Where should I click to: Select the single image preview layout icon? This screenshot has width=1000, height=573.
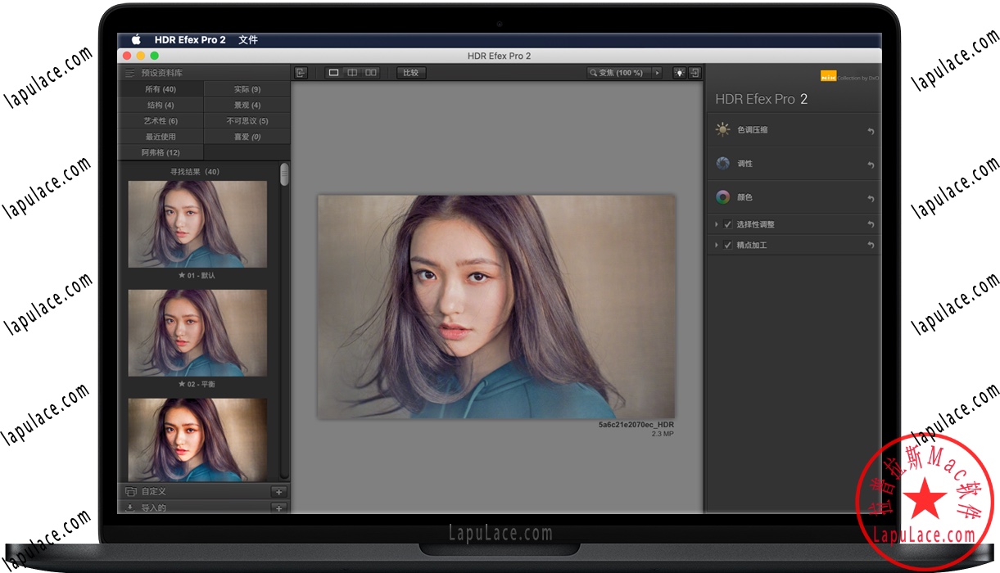pyautogui.click(x=334, y=72)
